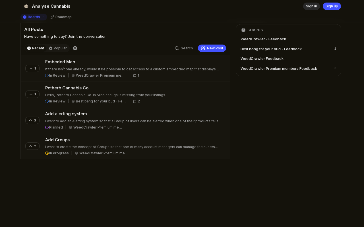The width and height of the screenshot is (364, 227).
Task: Click the Sign up button
Action: 332,6
